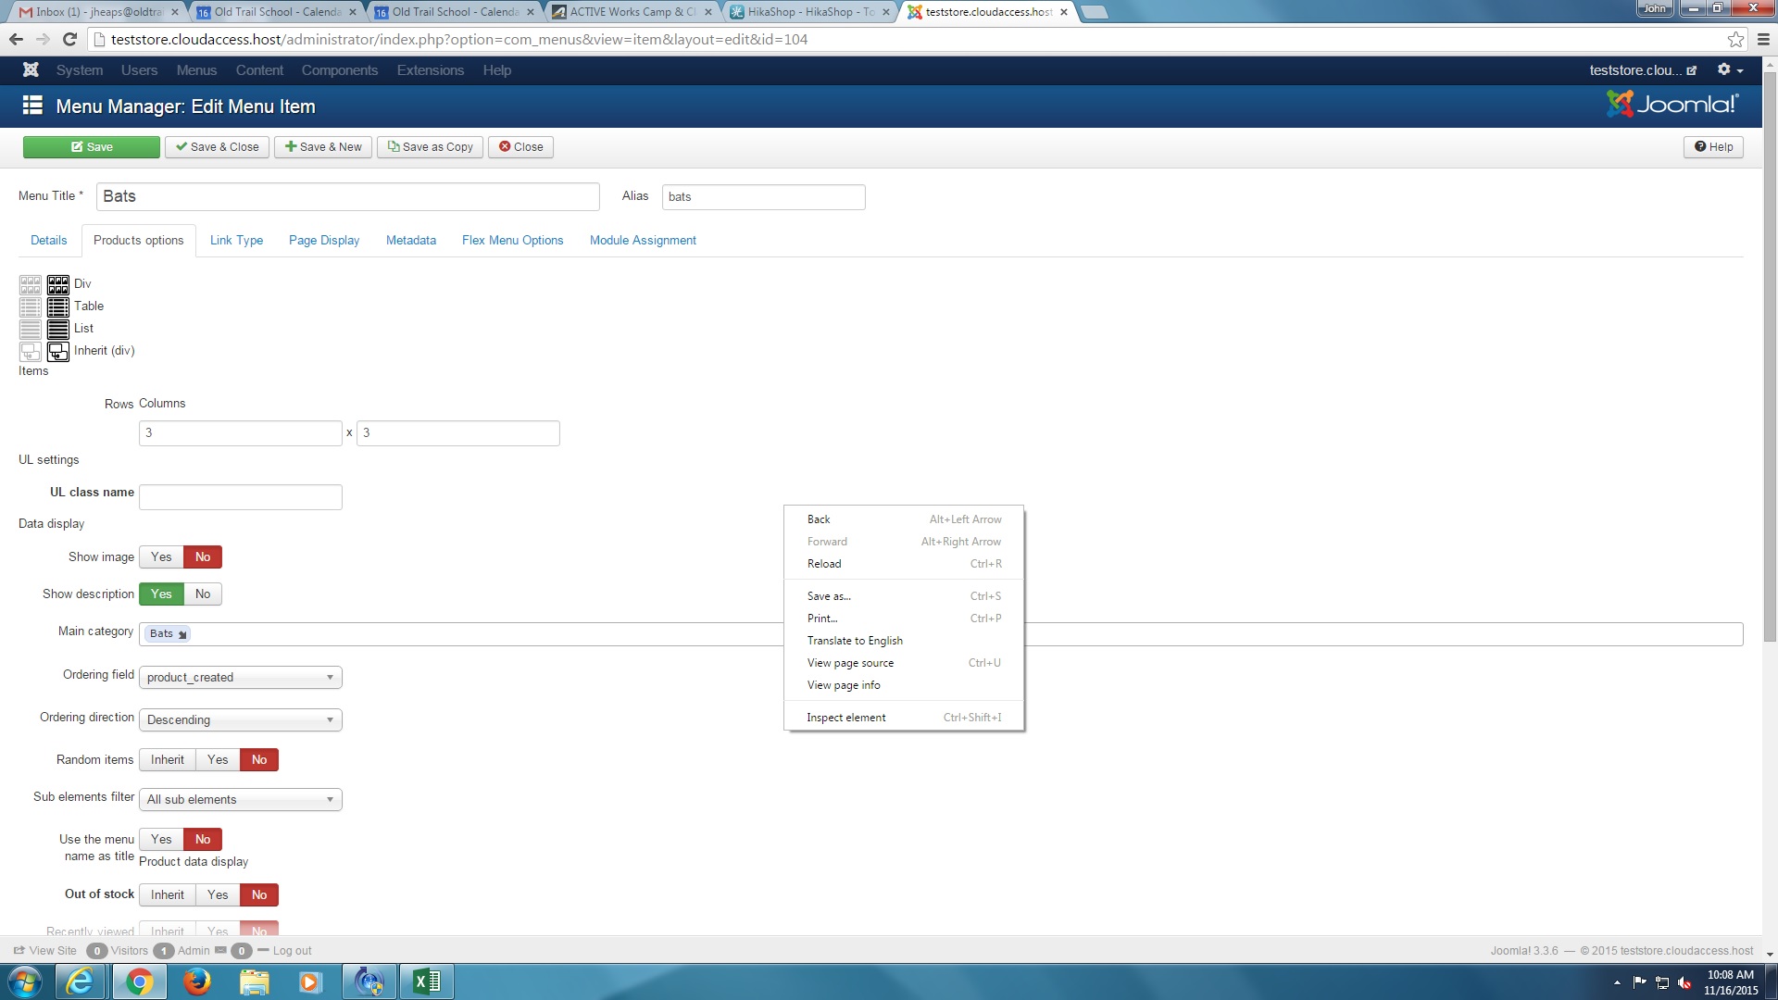Viewport: 1778px width, 1000px height.
Task: Expand the Ordering direction dropdown
Action: [240, 720]
